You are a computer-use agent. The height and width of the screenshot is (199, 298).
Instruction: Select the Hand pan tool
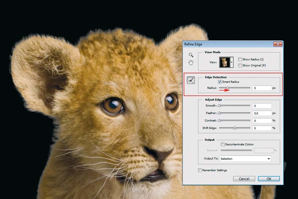[x=191, y=62]
